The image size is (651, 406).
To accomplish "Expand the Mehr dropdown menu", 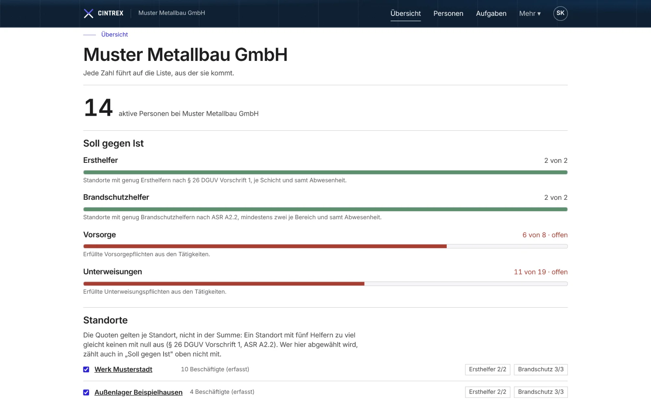I will click(530, 13).
